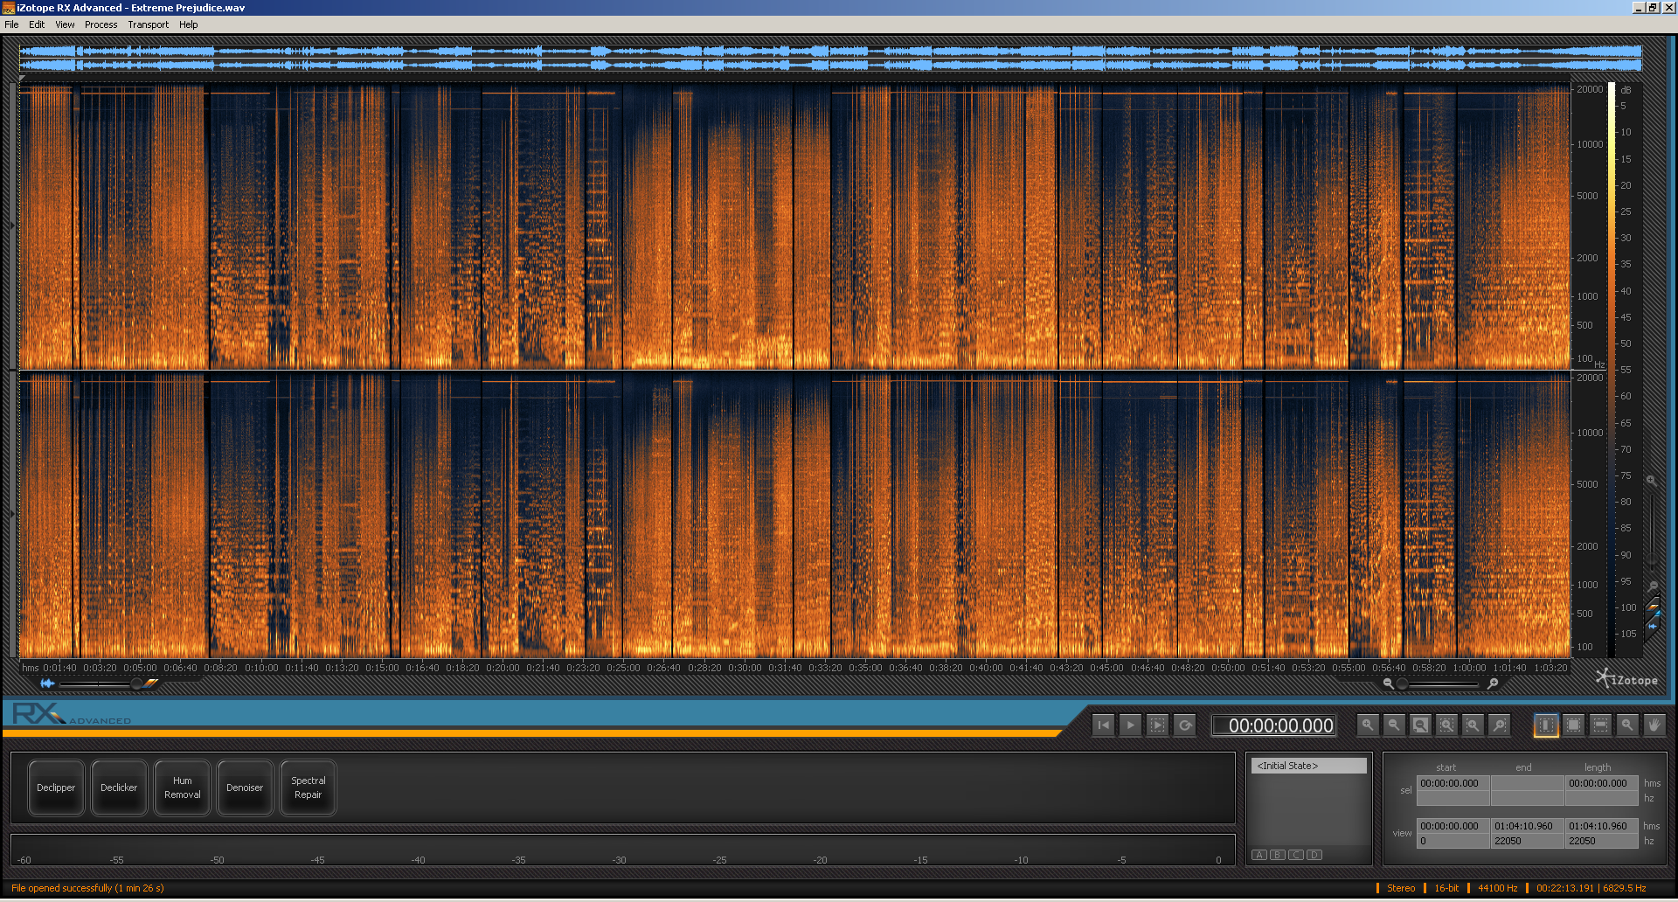The image size is (1678, 902).
Task: Open the Hum Removal module
Action: pyautogui.click(x=182, y=788)
